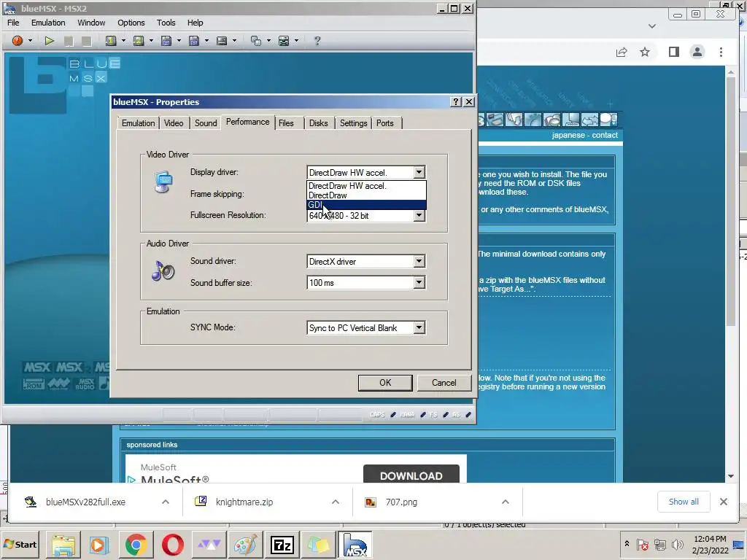
Task: Click the Chrome bookmark star icon
Action: tap(645, 52)
